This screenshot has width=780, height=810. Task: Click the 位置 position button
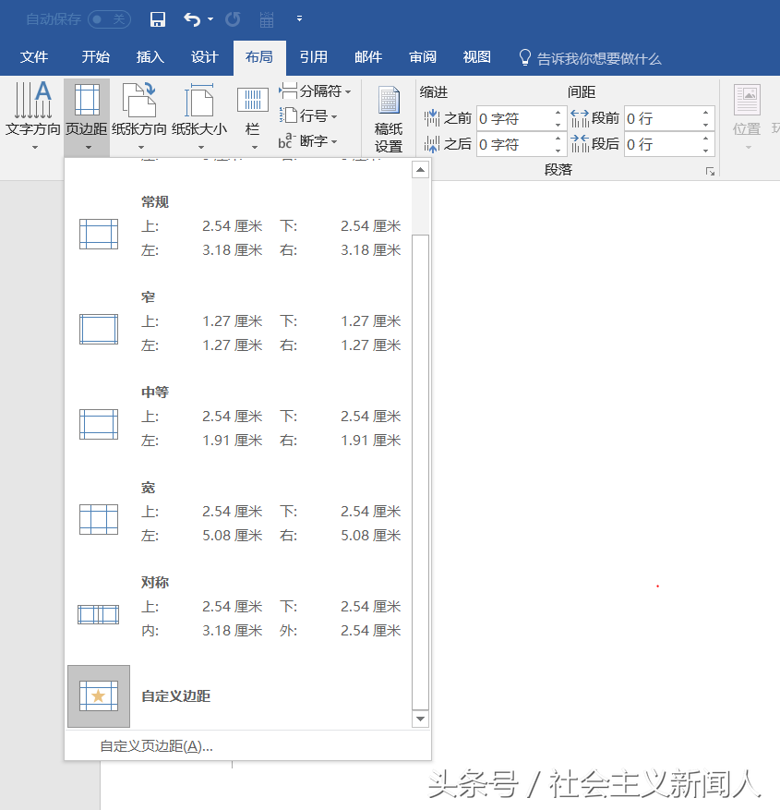(747, 116)
